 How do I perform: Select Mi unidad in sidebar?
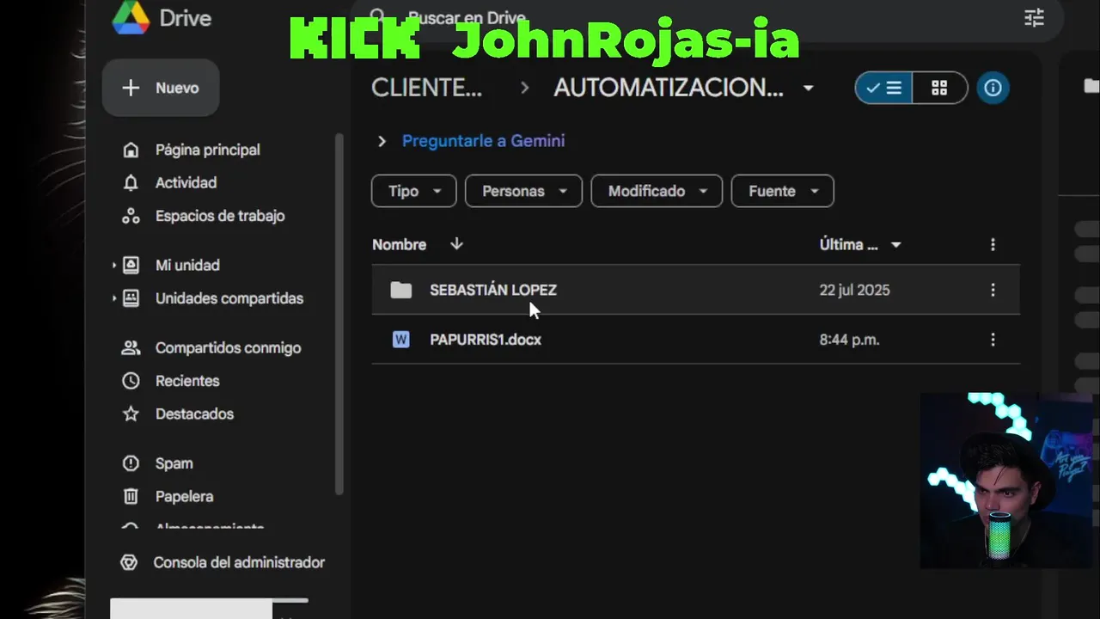(x=187, y=265)
